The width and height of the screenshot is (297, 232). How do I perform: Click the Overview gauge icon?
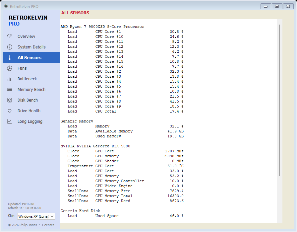(x=10, y=36)
